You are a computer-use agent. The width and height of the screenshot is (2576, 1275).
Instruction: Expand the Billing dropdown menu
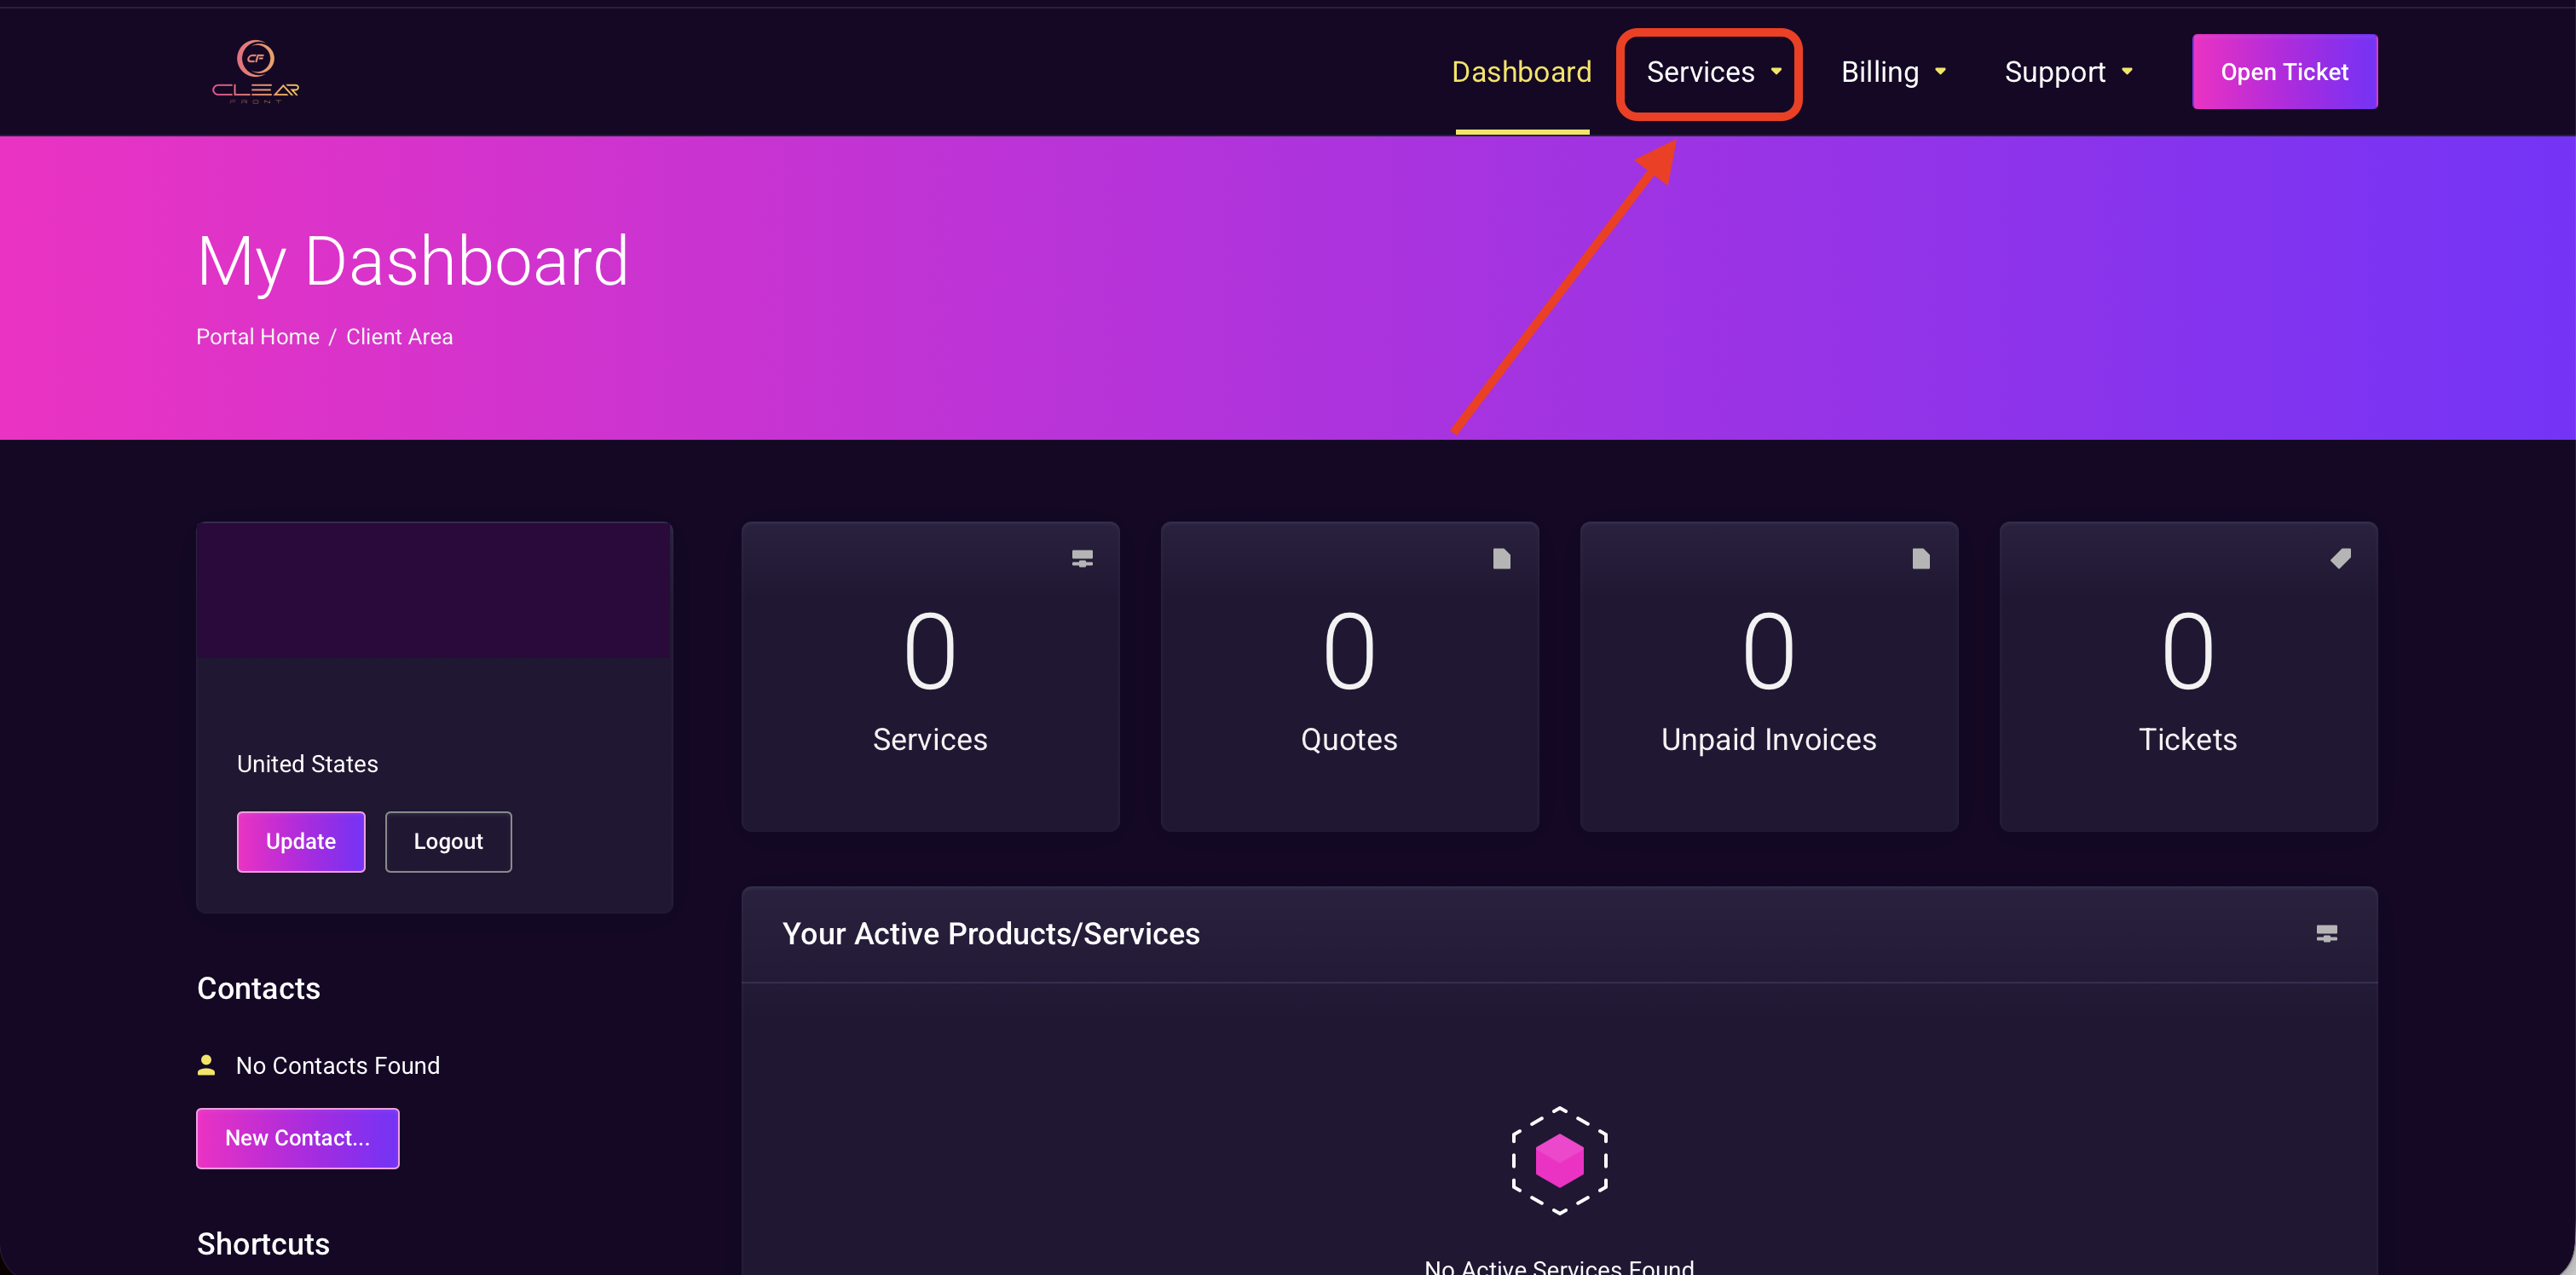click(x=1893, y=72)
